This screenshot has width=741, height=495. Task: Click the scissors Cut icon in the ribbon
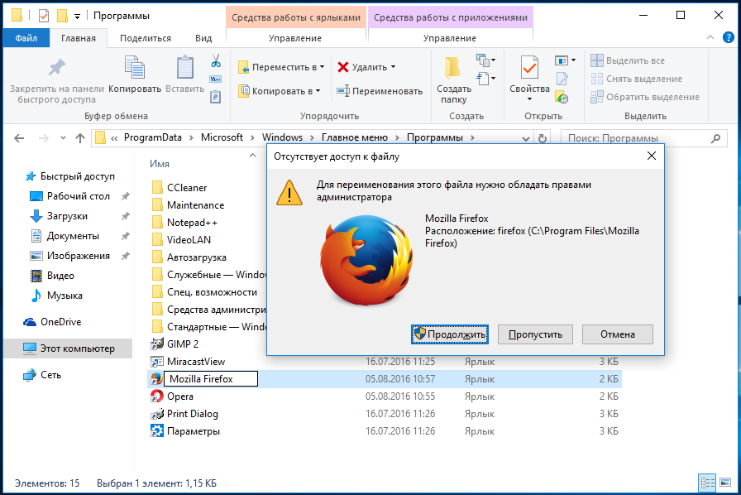tap(216, 60)
